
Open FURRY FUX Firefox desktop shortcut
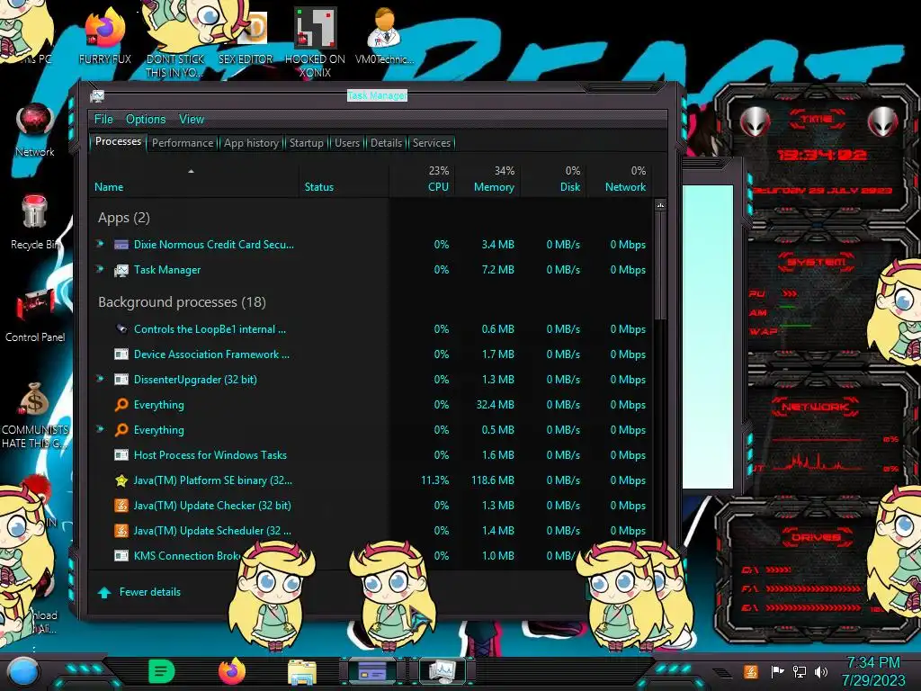click(104, 35)
